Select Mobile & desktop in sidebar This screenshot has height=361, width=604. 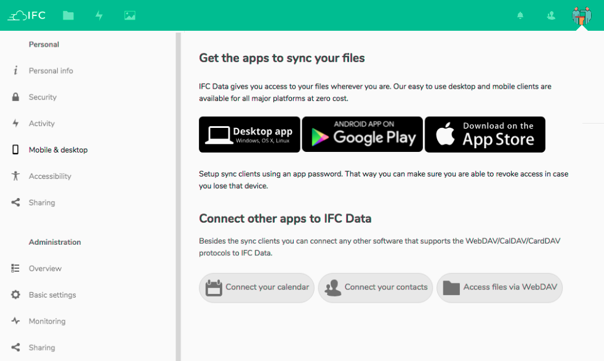pyautogui.click(x=58, y=150)
